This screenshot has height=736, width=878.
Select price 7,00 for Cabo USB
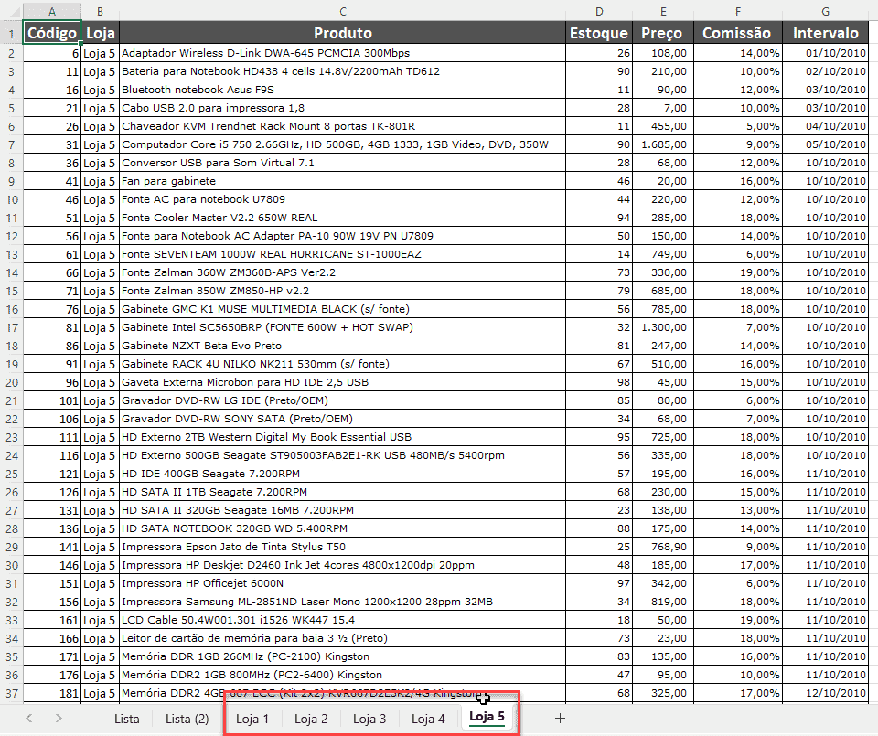(x=663, y=108)
